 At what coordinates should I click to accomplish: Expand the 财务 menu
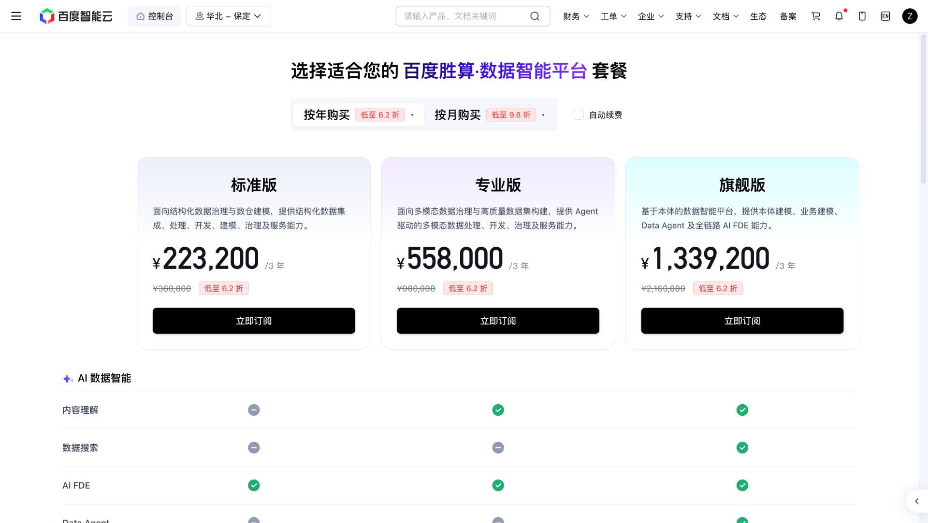pyautogui.click(x=576, y=16)
